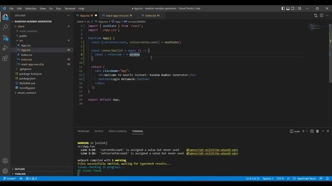
Task: Expand the node_modules folder
Action: click(28, 31)
